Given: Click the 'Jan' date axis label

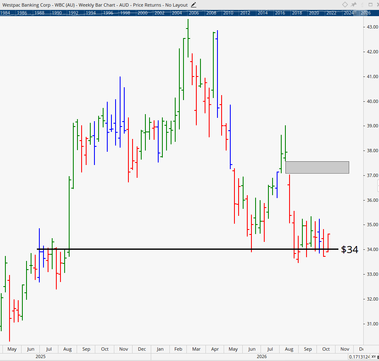Looking at the screenshot, I should coord(160,349).
